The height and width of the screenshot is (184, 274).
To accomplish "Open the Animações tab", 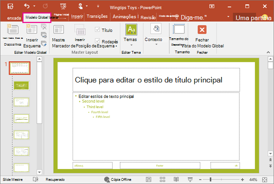I will [124, 16].
